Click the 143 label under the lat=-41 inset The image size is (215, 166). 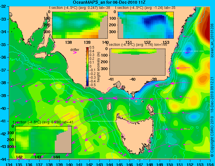tap(38, 157)
